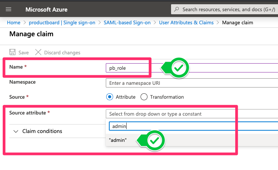
Task: Select the Attribute source radio button
Action: [109, 97]
